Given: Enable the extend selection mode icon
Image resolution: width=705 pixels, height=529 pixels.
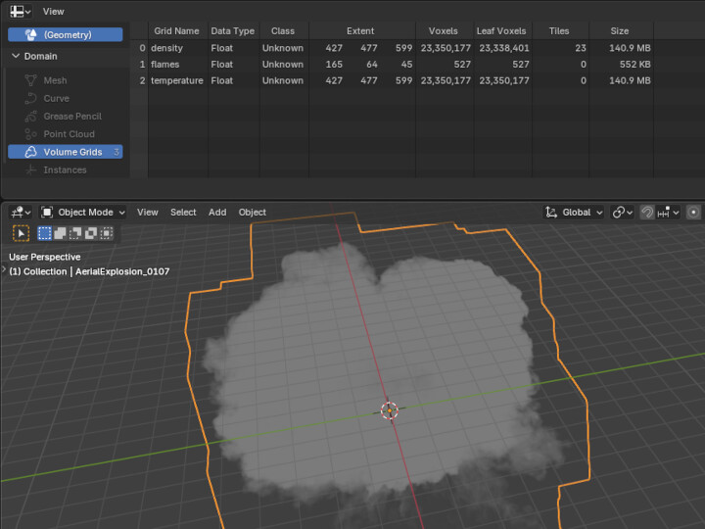Looking at the screenshot, I should coord(60,233).
